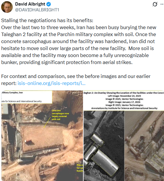This screenshot has height=181, width=164.
Task: Click the 'Right Image: January 17, 2026' caption
Action: click(124, 102)
